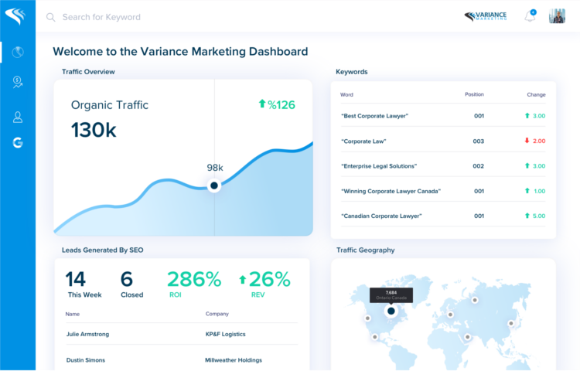Focus the Search for Keyword field
Viewport: 580px width, 371px height.
(101, 17)
